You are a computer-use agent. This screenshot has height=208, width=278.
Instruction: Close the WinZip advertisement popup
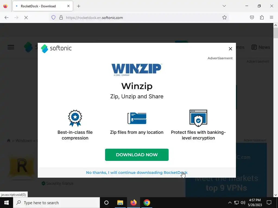pos(230,49)
